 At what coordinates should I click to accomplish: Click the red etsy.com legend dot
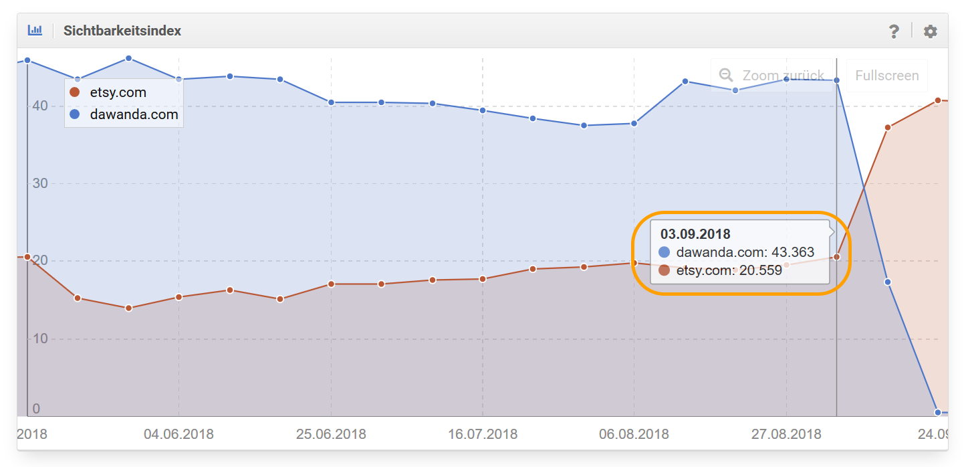(x=75, y=92)
